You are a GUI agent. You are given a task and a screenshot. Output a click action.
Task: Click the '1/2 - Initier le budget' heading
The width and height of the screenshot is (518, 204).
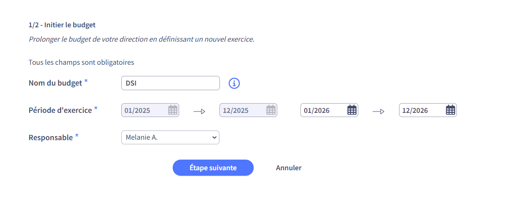(x=62, y=25)
